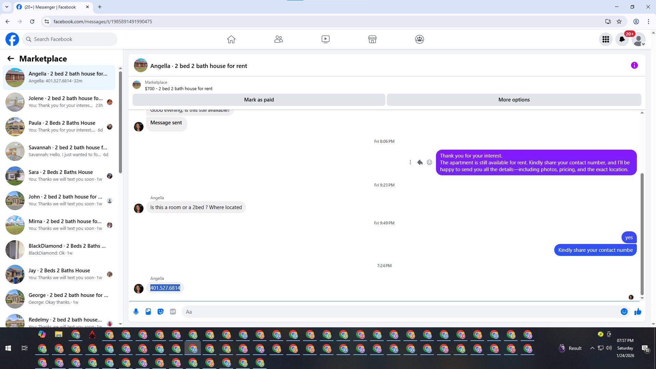Attach a photo using image icon

click(148, 312)
